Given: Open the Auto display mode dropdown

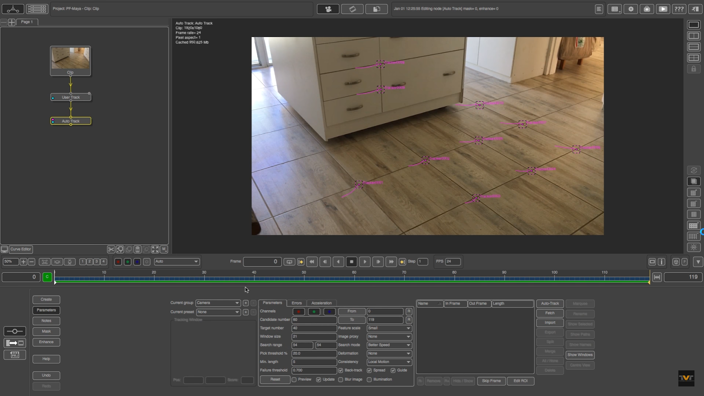Looking at the screenshot, I should coord(176,262).
